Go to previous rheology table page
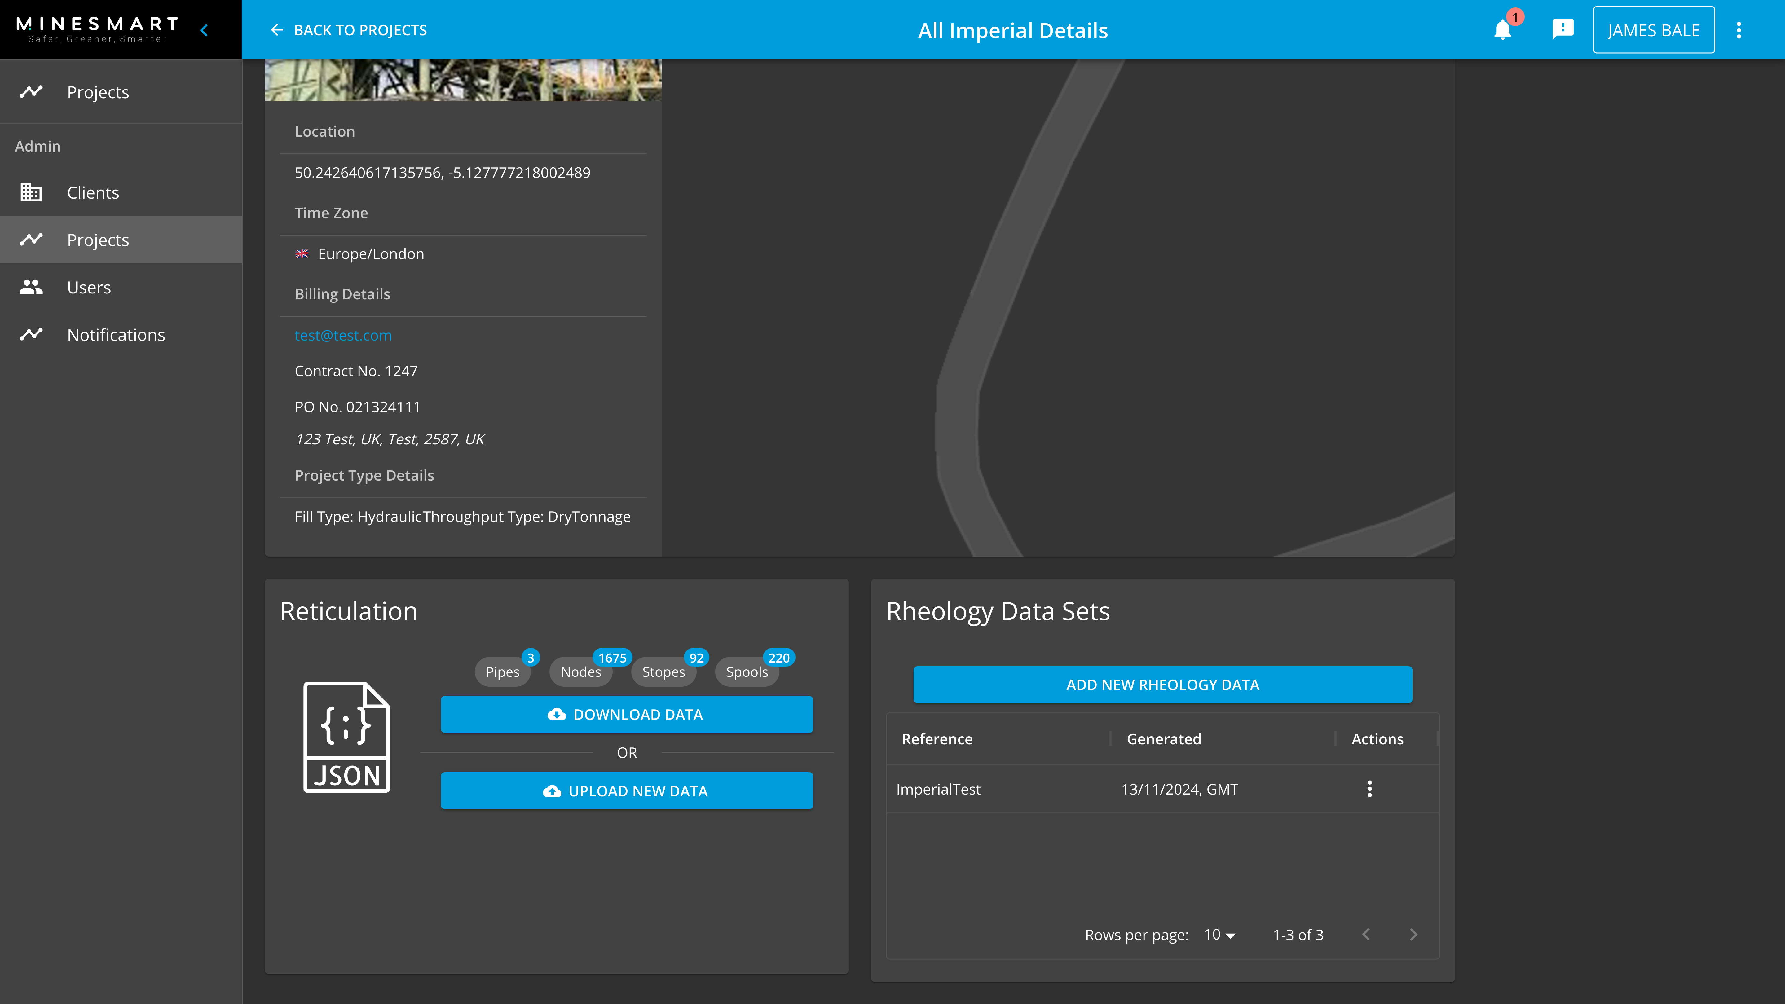Screen dimensions: 1785x1004 tap(1366, 934)
